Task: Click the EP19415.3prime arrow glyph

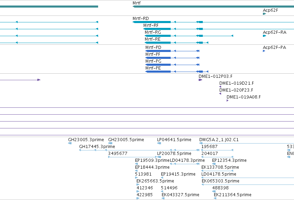Action: click(162, 178)
